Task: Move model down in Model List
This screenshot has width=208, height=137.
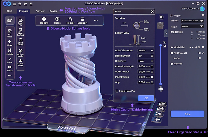Action: click(x=190, y=47)
